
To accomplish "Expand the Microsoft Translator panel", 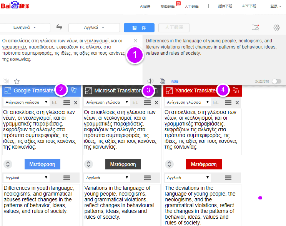I will click(x=88, y=90).
